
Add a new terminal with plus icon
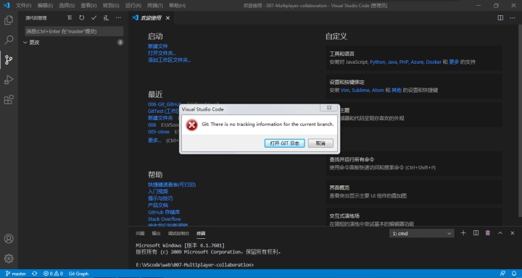pyautogui.click(x=463, y=233)
